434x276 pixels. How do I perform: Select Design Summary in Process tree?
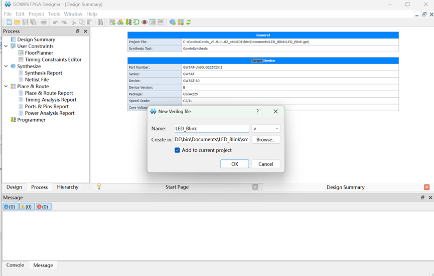[36, 40]
